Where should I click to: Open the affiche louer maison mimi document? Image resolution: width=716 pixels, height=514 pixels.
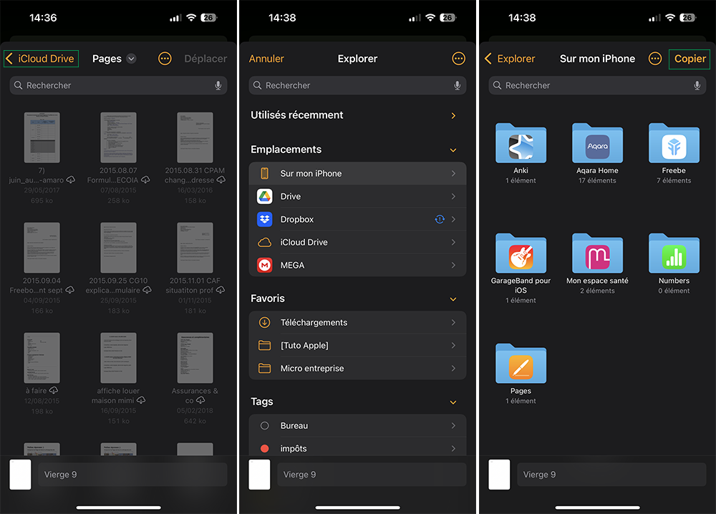click(x=119, y=358)
